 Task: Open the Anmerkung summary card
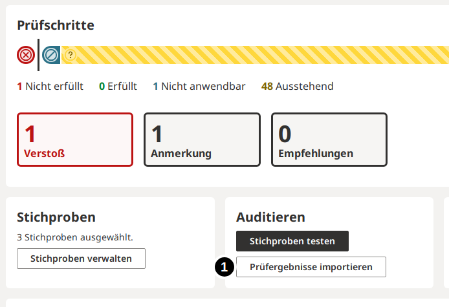[202, 140]
